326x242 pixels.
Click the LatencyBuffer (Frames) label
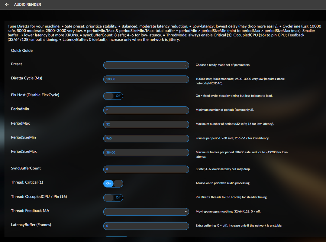click(x=31, y=225)
